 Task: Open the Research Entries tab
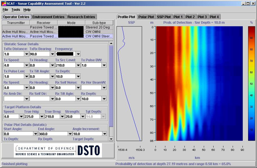click(x=81, y=17)
